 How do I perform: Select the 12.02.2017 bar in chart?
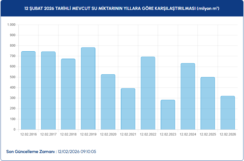tap(48, 91)
